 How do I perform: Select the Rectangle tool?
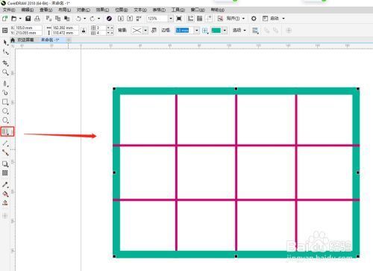tap(5, 102)
